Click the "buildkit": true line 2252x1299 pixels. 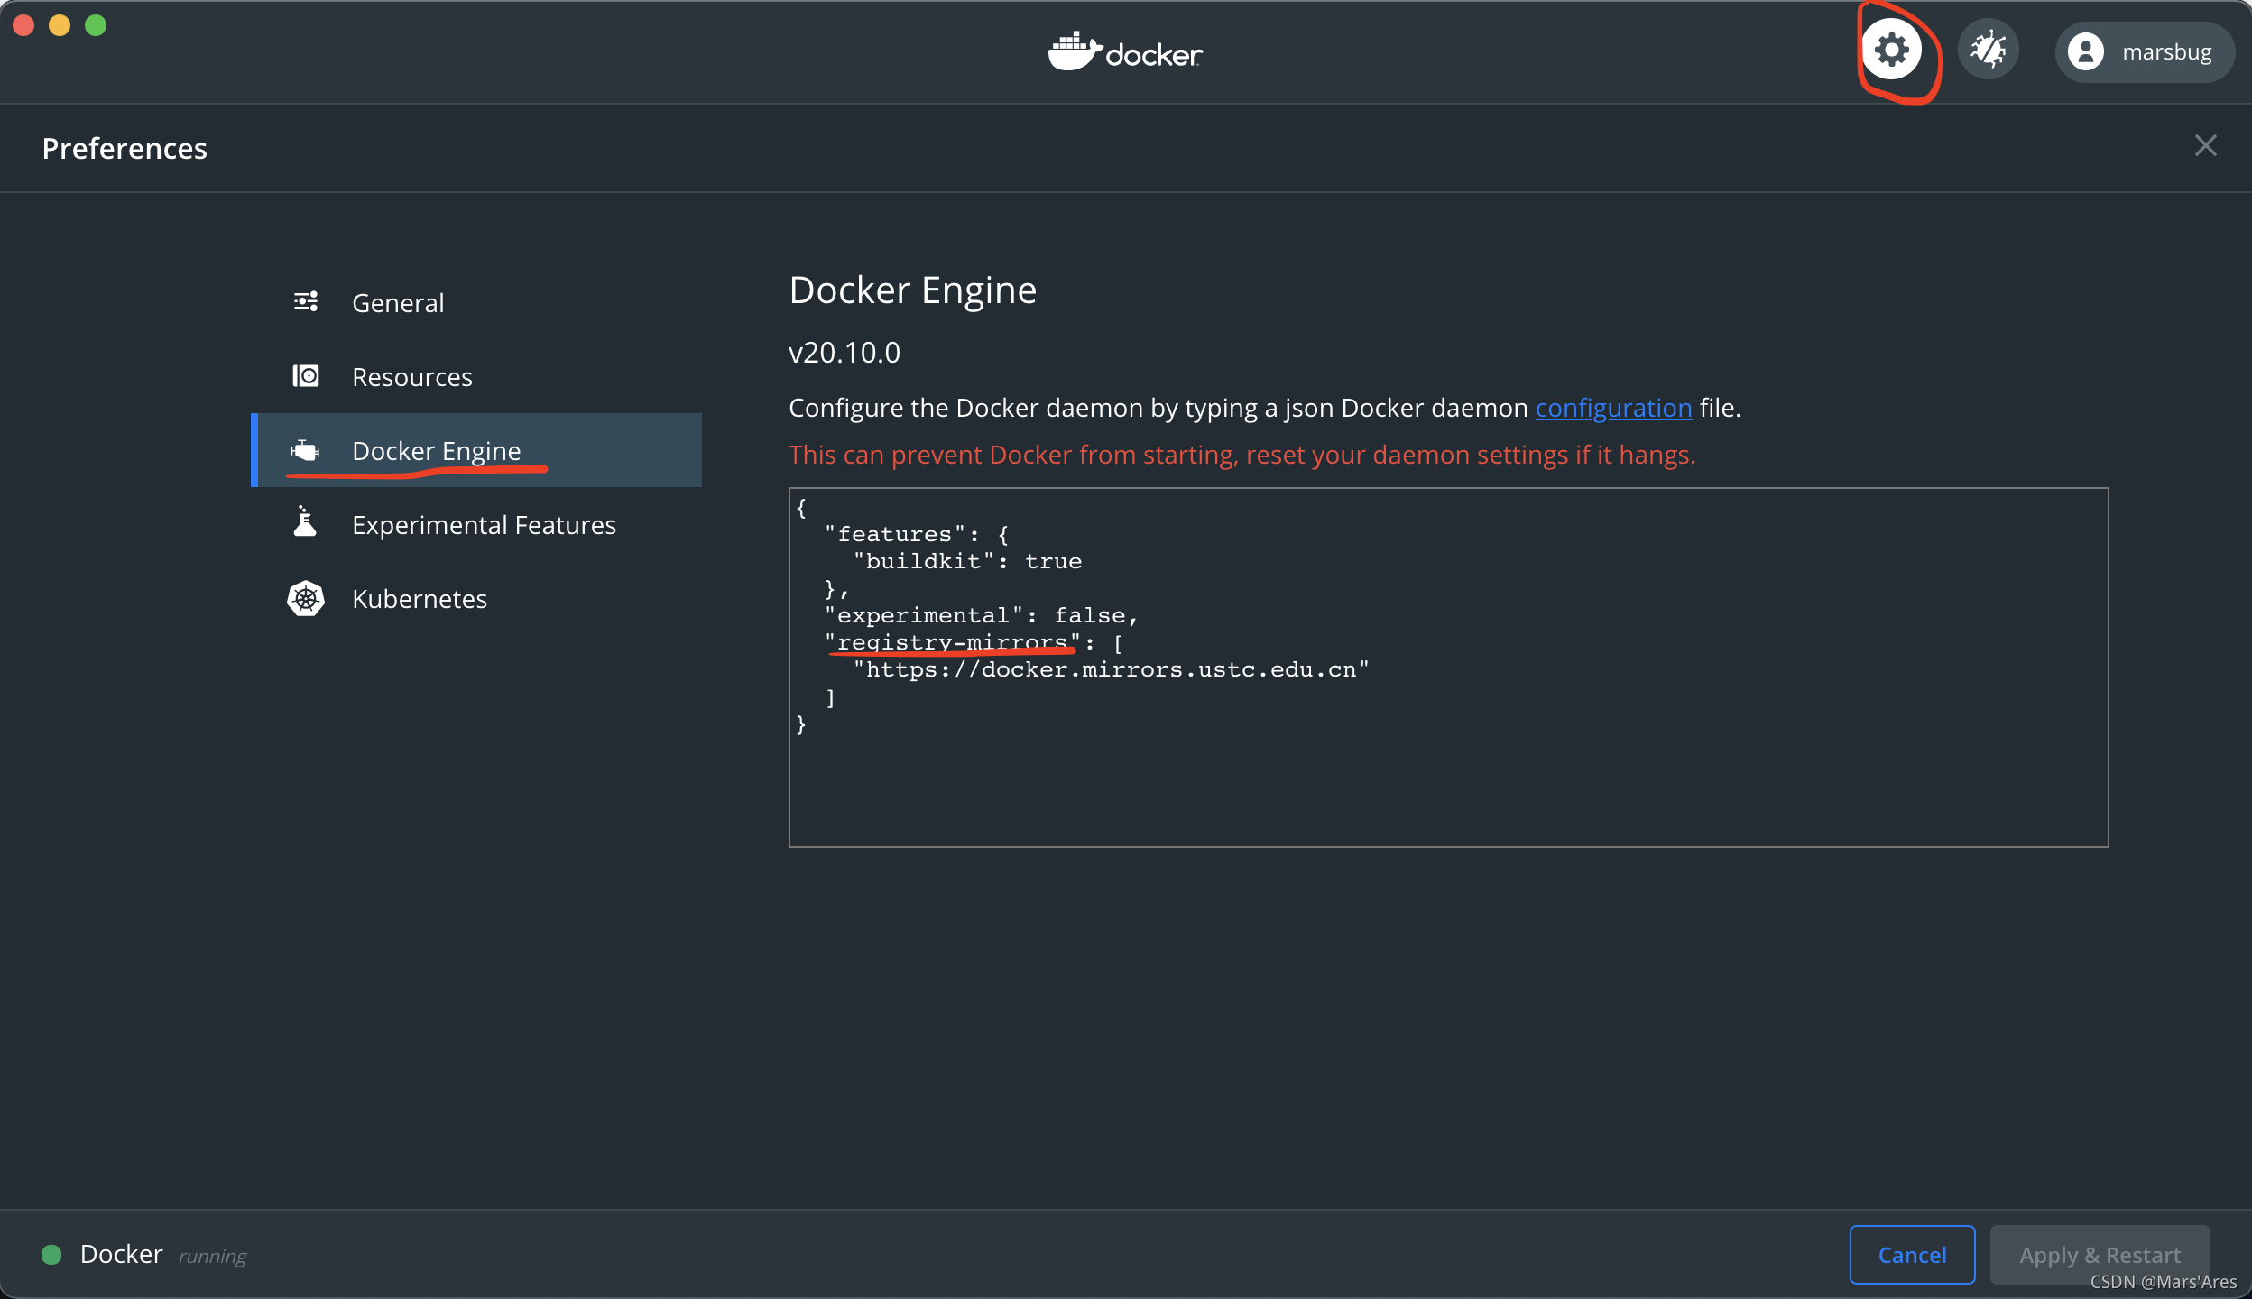pyautogui.click(x=967, y=561)
